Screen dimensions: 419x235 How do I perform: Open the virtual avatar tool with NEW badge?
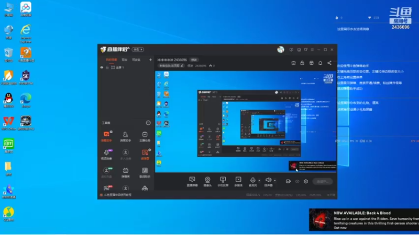pyautogui.click(x=106, y=172)
